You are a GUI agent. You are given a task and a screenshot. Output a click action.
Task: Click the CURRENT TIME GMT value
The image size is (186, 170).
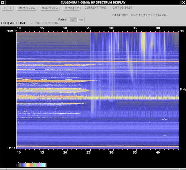(x=122, y=8)
